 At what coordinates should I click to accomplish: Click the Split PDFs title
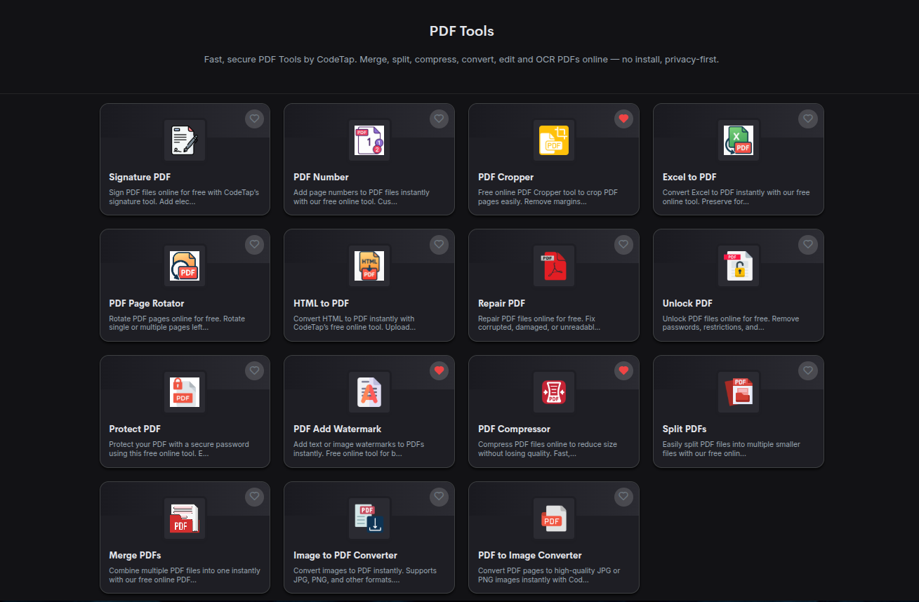685,429
